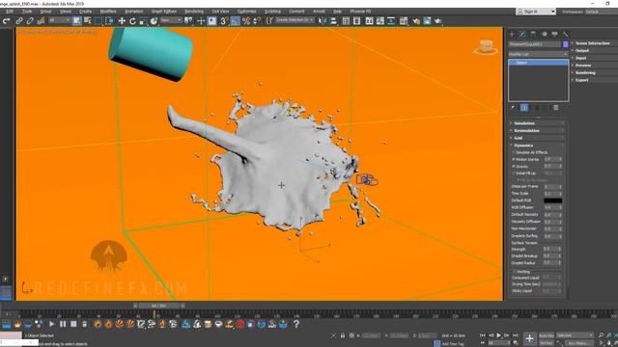The width and height of the screenshot is (618, 347).
Task: Open Render Setup dialog
Action: 416,21
